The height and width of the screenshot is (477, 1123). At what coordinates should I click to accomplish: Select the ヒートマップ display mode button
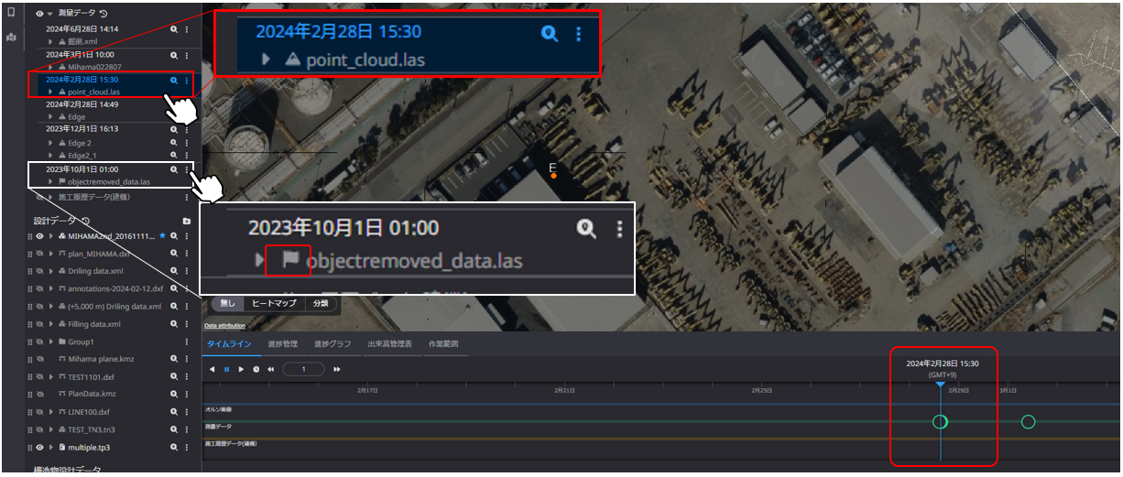(275, 303)
